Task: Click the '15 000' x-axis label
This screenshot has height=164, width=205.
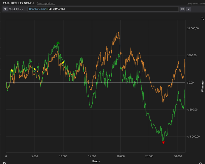Action: click(92, 156)
